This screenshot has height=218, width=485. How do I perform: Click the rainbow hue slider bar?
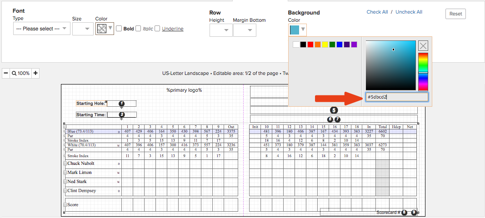[x=423, y=72]
